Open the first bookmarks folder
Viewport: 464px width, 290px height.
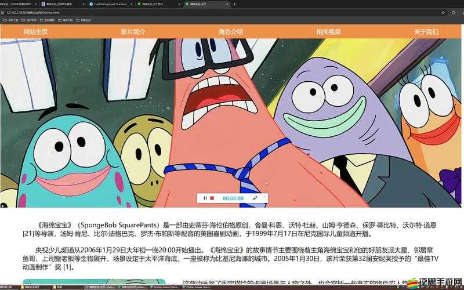pos(11,20)
